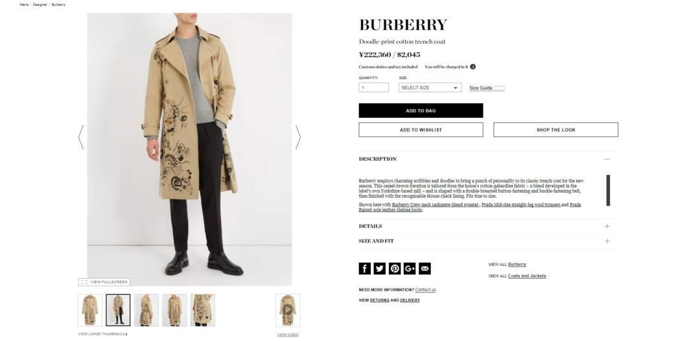Viewport: 687px width, 341px height.
Task: Open the Select Size dropdown
Action: click(x=430, y=88)
